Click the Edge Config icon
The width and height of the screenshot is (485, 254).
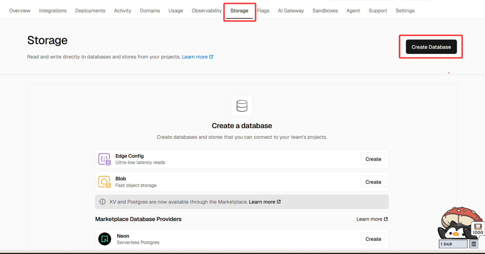coord(104,159)
